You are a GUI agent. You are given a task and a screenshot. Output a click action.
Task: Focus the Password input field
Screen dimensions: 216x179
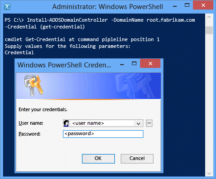coord(103,134)
